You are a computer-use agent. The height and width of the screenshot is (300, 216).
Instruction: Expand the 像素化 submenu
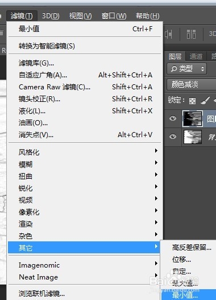tap(85, 212)
